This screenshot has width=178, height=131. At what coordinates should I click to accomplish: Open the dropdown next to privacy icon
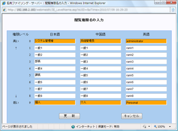[149, 126]
